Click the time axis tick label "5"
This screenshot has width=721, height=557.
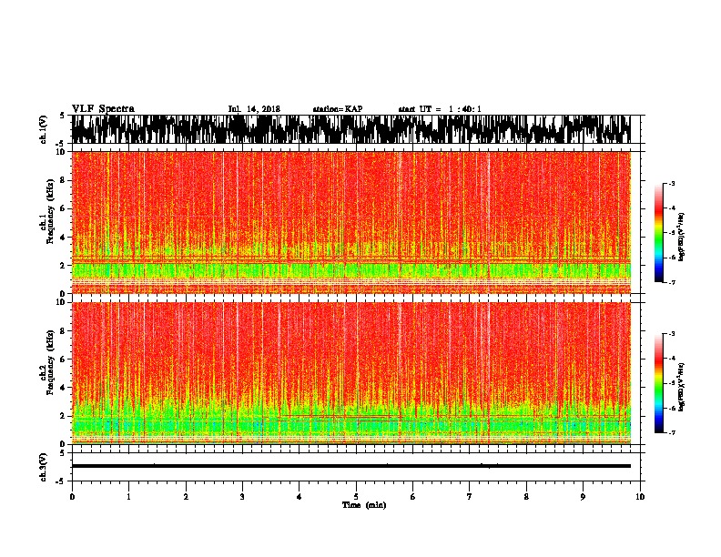pos(356,497)
